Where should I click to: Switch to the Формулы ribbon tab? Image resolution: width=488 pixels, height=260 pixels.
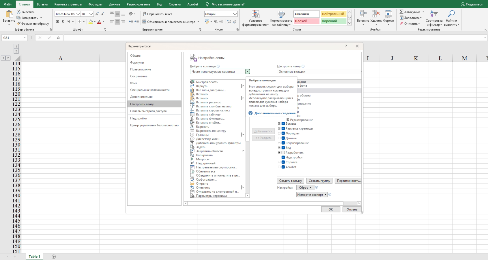95,4
